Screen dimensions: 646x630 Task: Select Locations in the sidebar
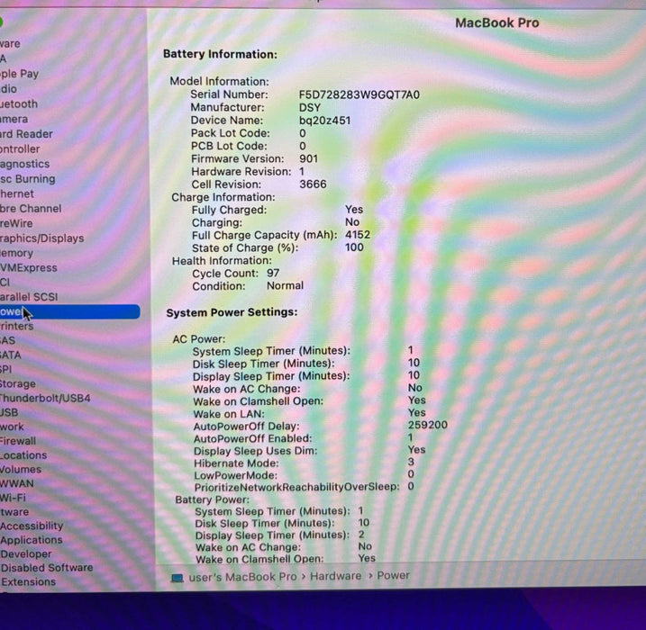[x=23, y=455]
